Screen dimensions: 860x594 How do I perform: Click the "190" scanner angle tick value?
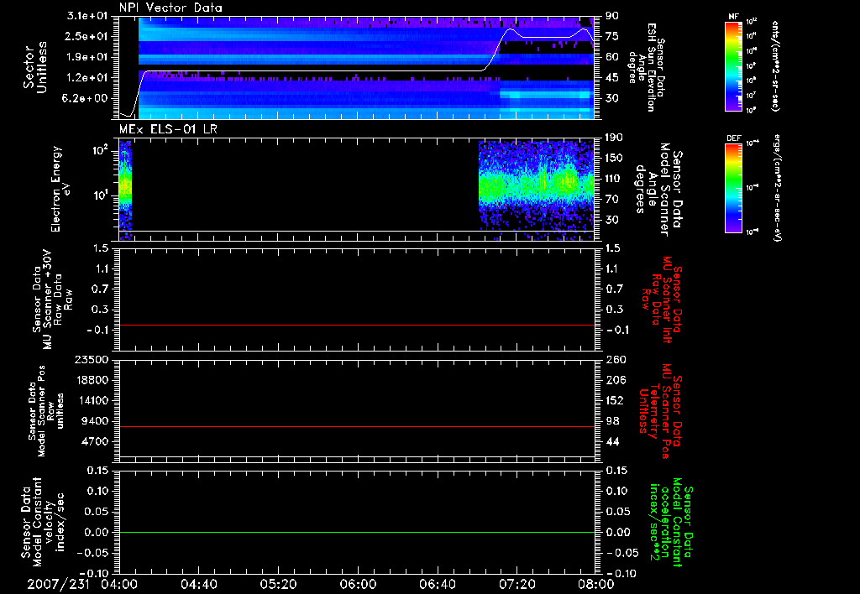[614, 138]
